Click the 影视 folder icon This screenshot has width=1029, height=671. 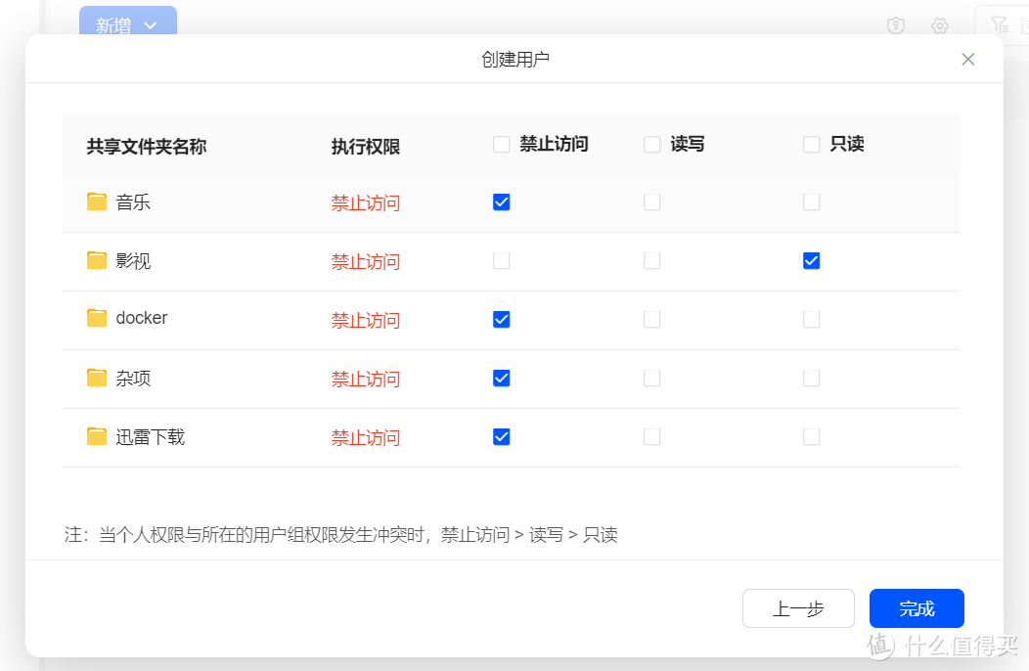click(x=97, y=260)
